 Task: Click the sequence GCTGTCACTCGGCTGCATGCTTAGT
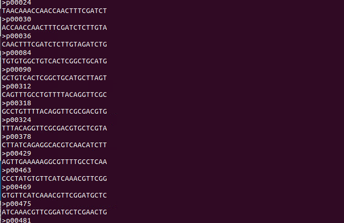click(x=54, y=78)
